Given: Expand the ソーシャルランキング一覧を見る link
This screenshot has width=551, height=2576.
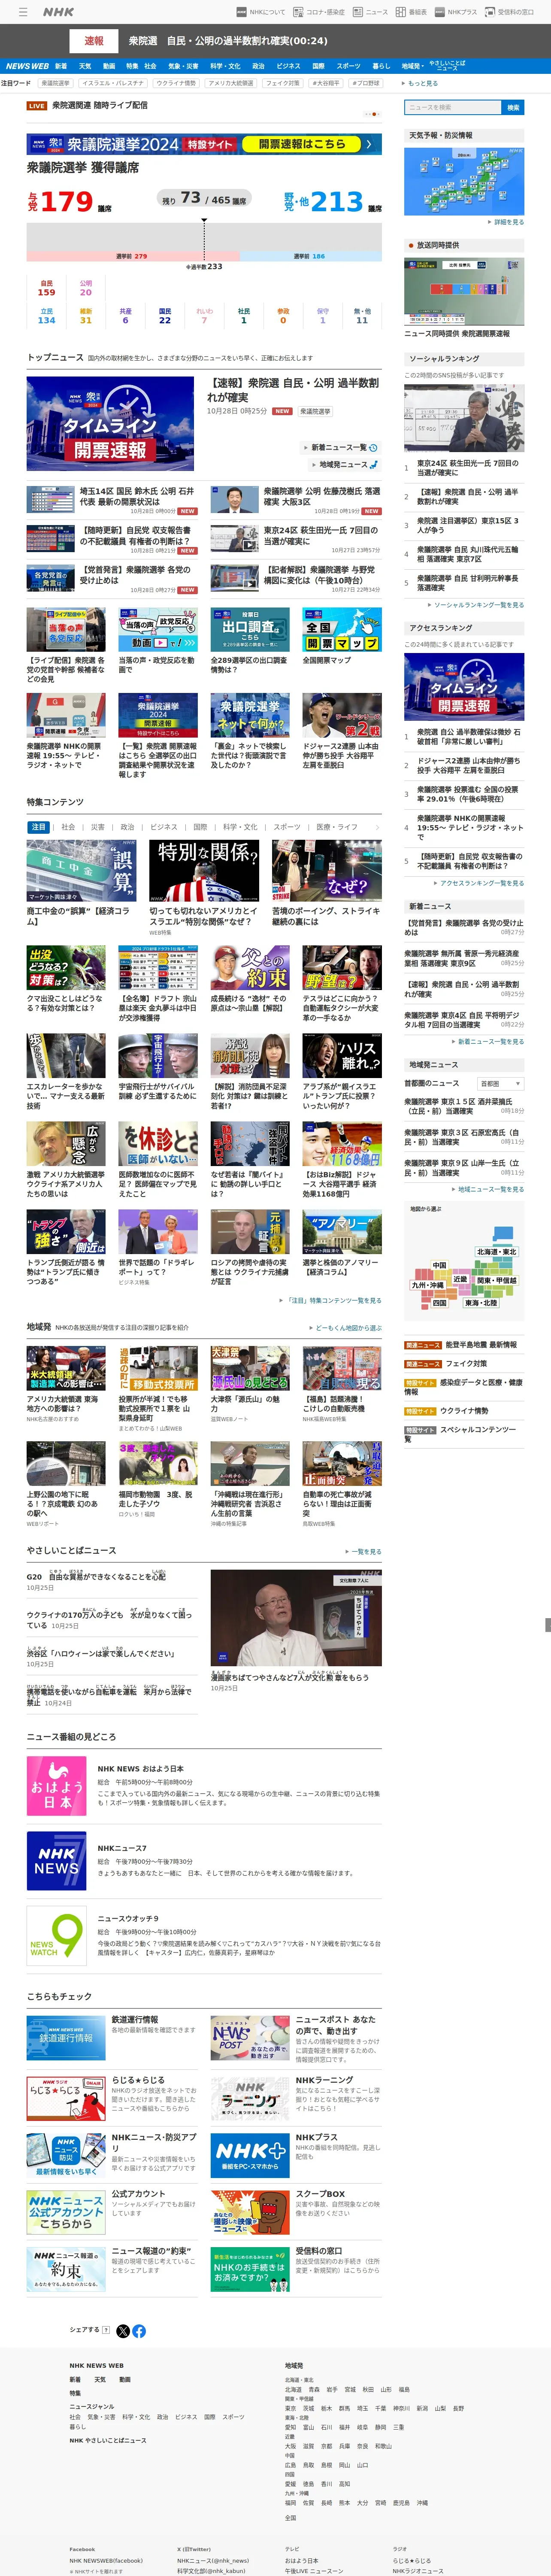Looking at the screenshot, I should pyautogui.click(x=476, y=604).
